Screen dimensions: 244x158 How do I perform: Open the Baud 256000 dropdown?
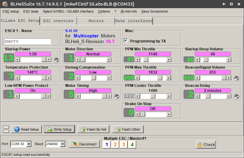[63, 144]
